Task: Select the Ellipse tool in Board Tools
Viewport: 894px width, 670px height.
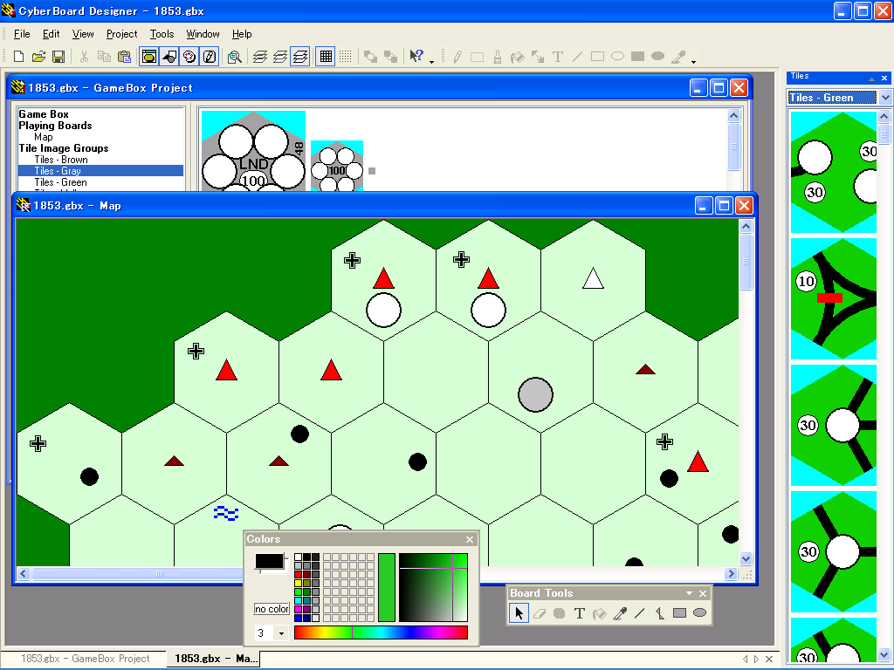Action: click(699, 613)
